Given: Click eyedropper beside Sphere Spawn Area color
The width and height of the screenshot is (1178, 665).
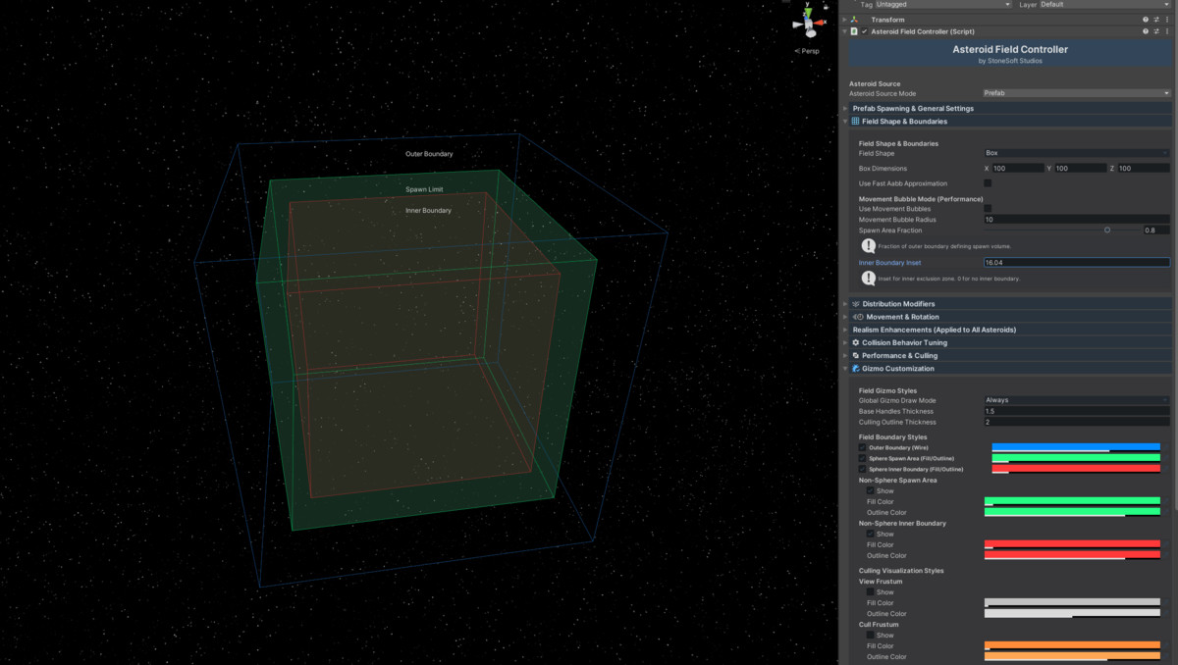Looking at the screenshot, I should point(1165,459).
